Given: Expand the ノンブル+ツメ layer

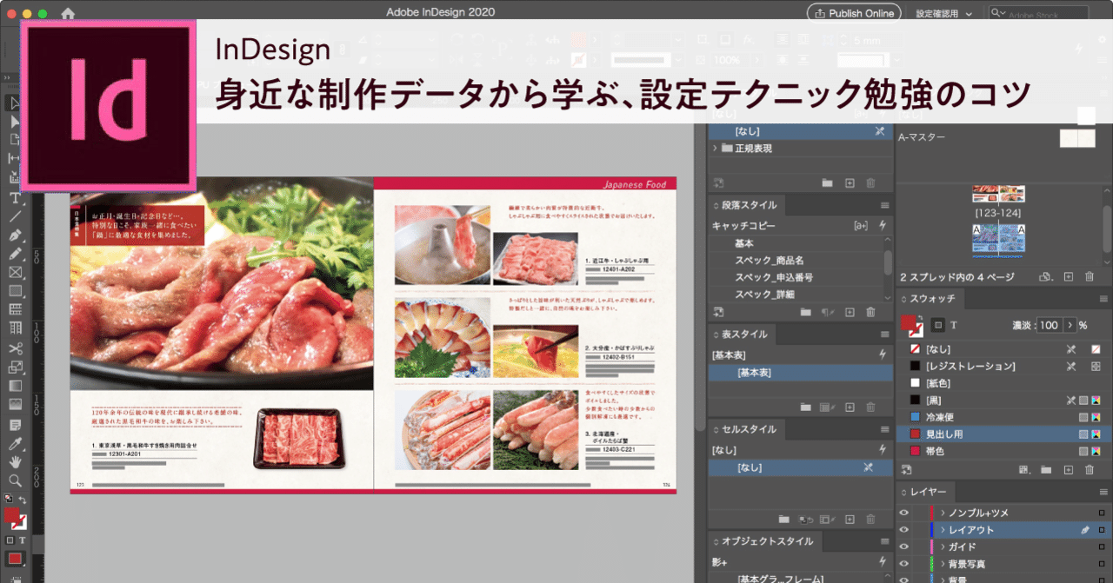Looking at the screenshot, I should [x=943, y=513].
